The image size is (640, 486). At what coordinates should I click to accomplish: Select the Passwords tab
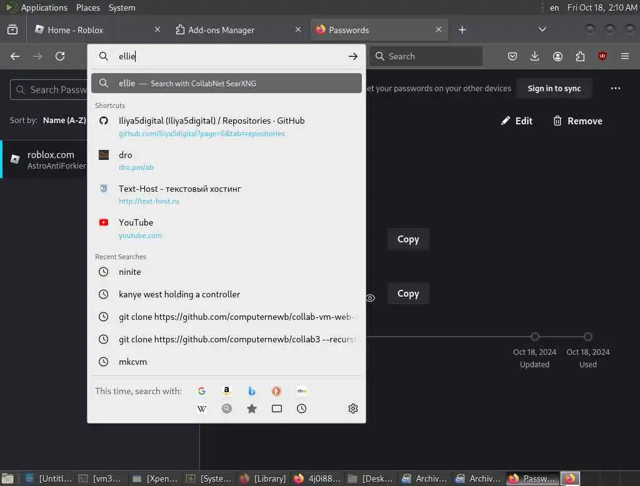[379, 30]
